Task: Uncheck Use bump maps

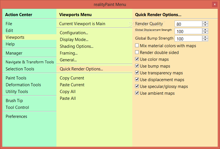Action: pos(137,66)
